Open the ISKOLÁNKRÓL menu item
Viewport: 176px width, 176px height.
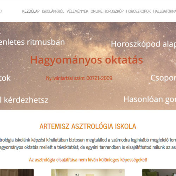tap(53, 11)
